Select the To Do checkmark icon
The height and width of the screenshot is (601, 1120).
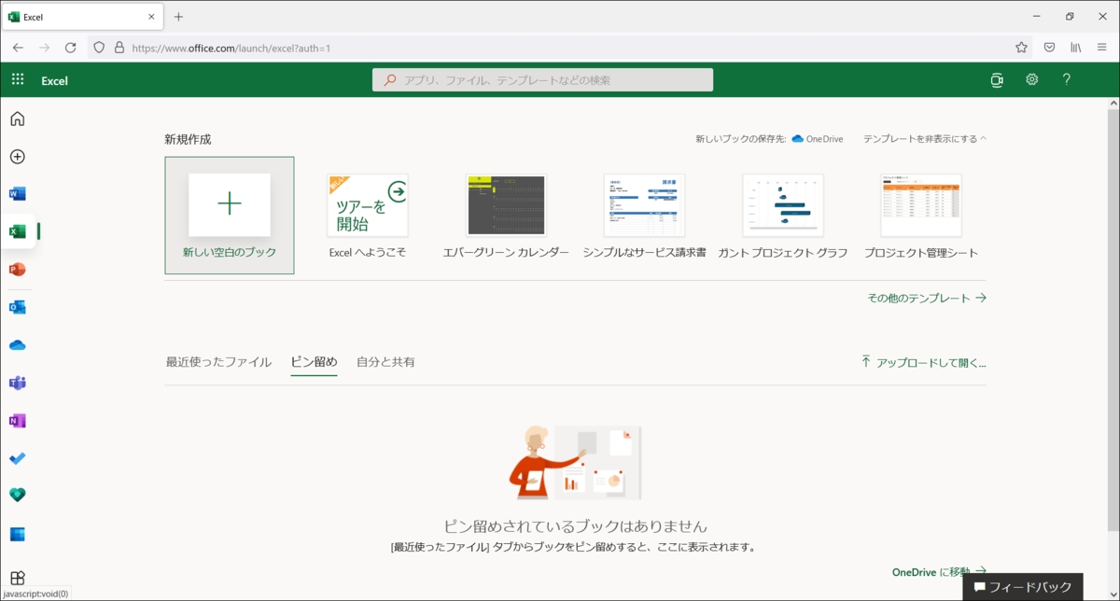click(17, 457)
